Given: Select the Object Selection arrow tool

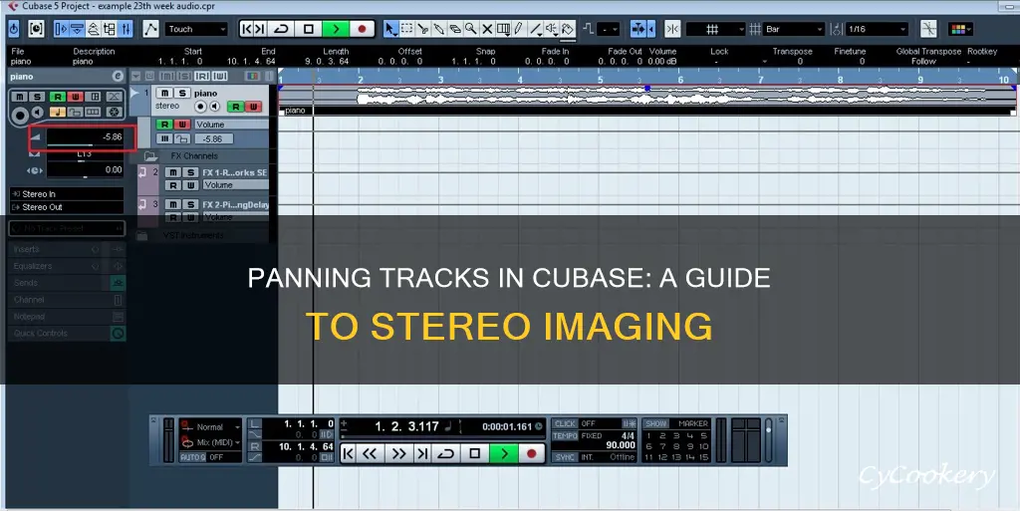Looking at the screenshot, I should coord(390,29).
